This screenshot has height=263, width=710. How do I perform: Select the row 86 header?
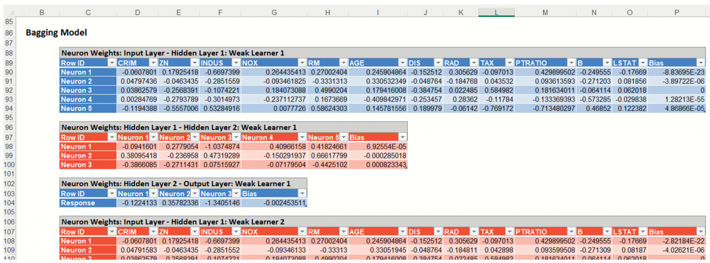(x=9, y=33)
